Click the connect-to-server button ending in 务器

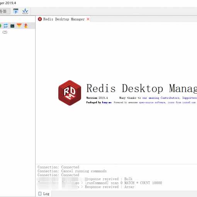(5, 11)
